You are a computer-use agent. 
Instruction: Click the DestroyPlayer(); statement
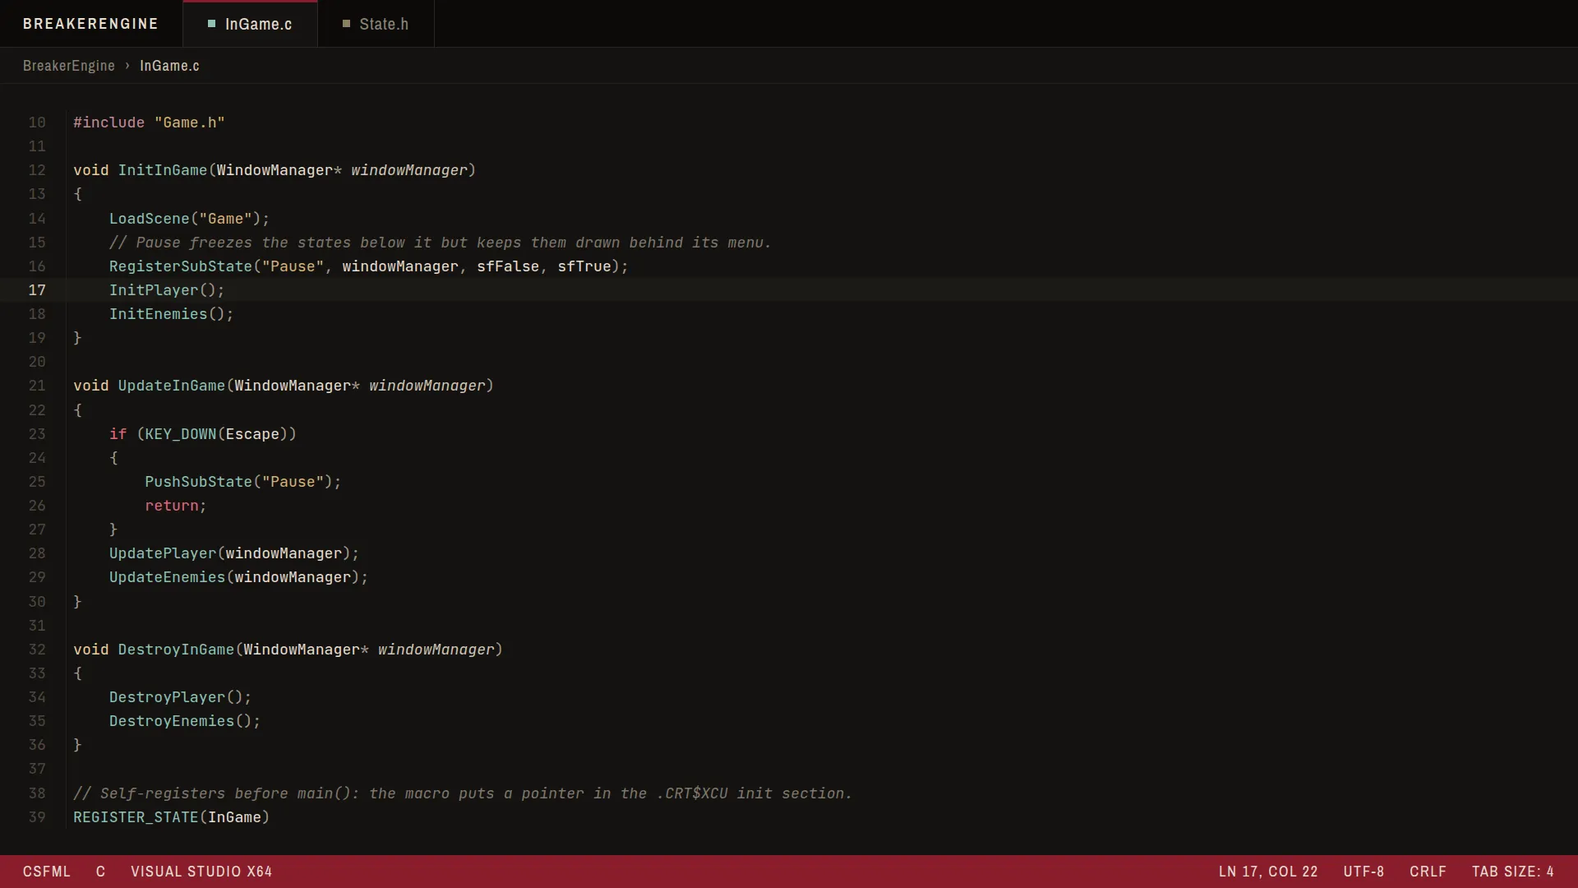click(x=180, y=697)
